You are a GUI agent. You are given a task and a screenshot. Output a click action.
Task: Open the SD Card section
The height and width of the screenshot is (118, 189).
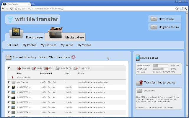[x=13, y=45]
